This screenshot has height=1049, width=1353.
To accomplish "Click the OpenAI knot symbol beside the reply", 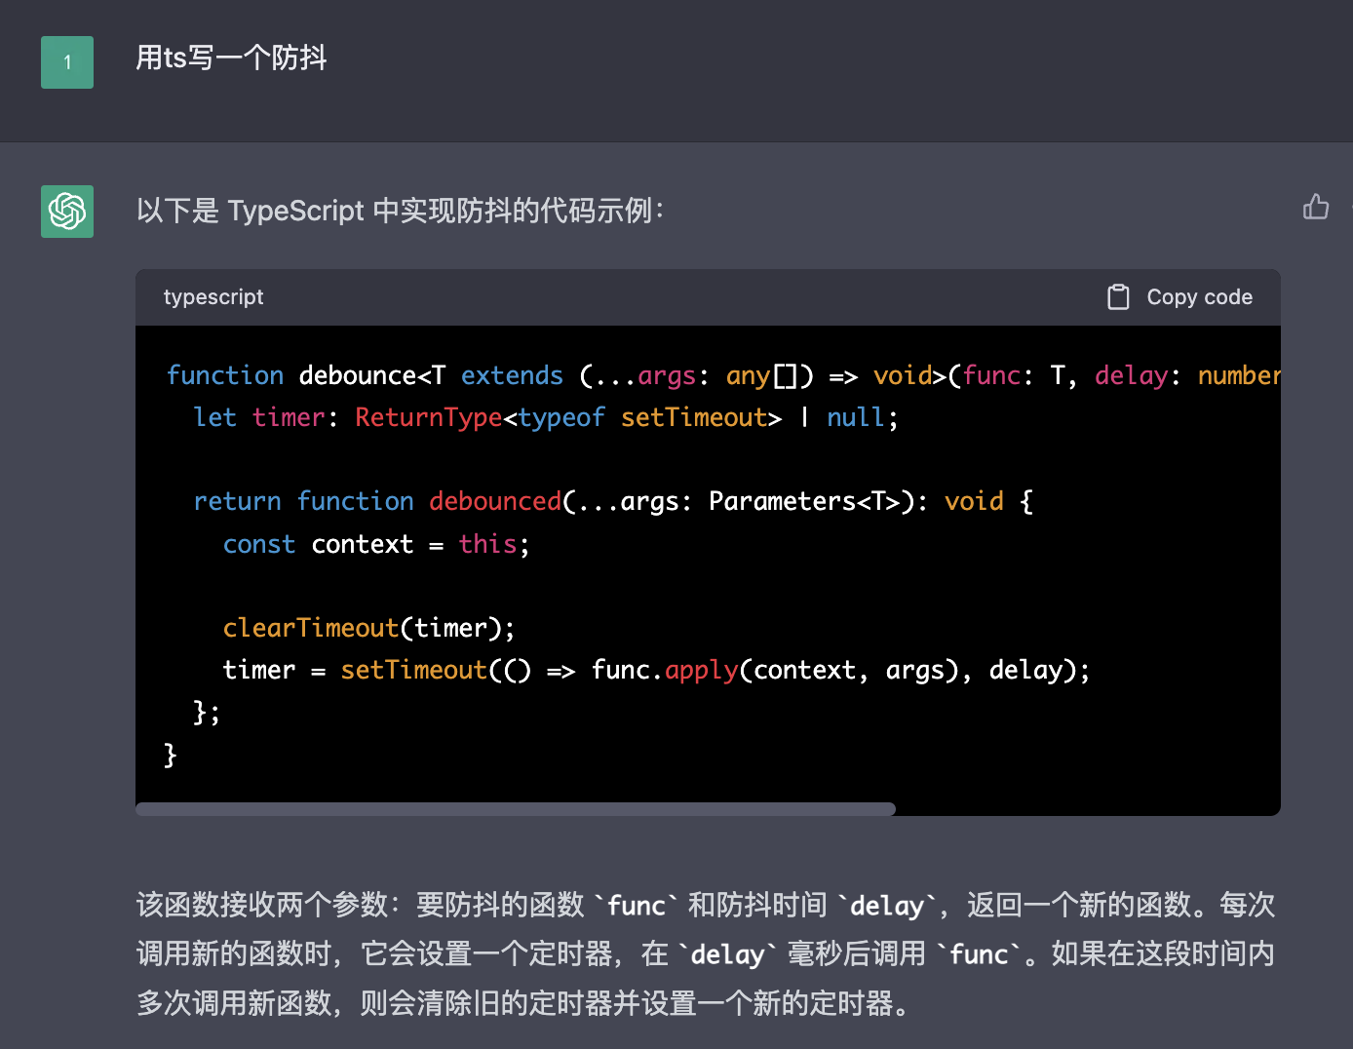I will tap(66, 212).
